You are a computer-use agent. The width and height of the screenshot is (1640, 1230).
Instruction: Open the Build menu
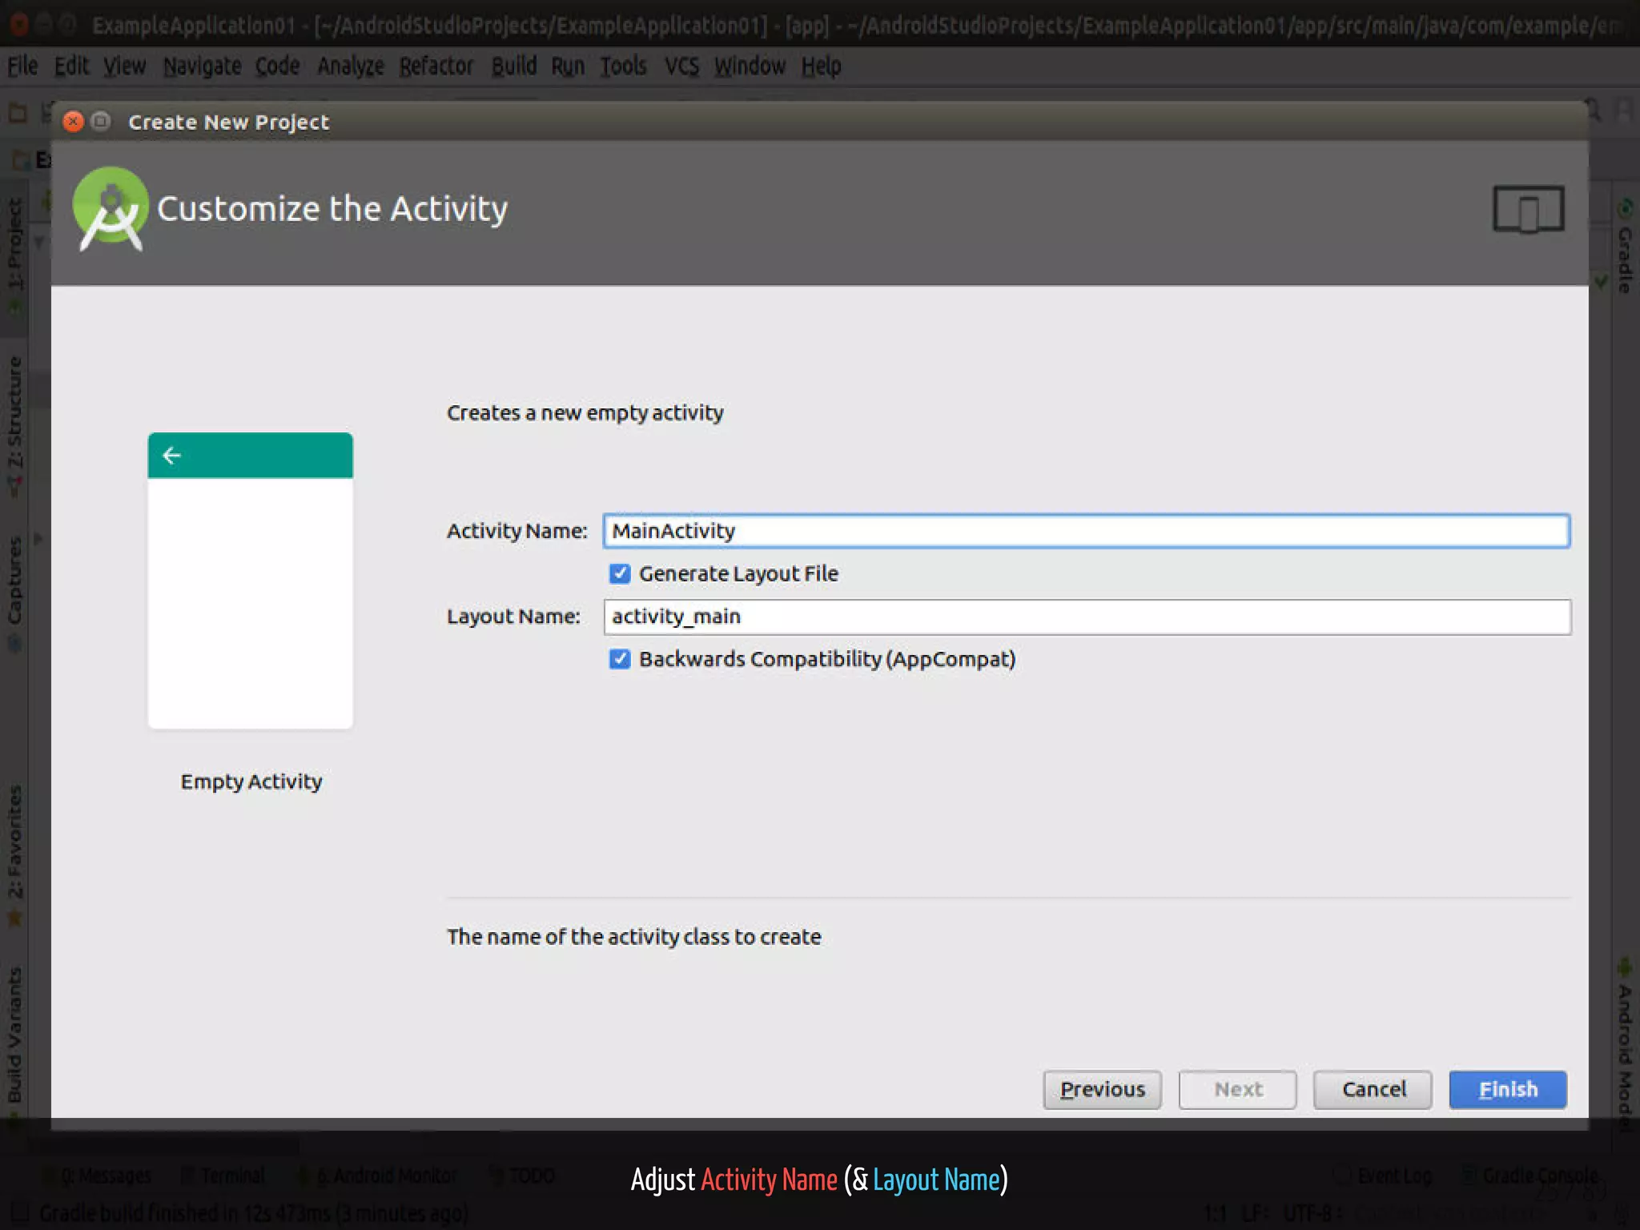(514, 66)
